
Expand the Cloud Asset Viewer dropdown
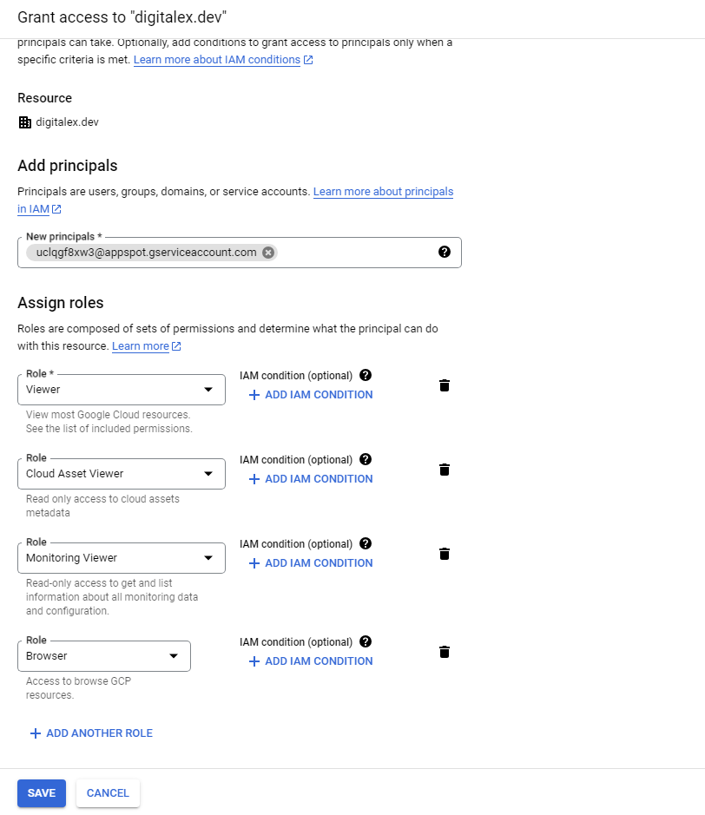point(208,474)
